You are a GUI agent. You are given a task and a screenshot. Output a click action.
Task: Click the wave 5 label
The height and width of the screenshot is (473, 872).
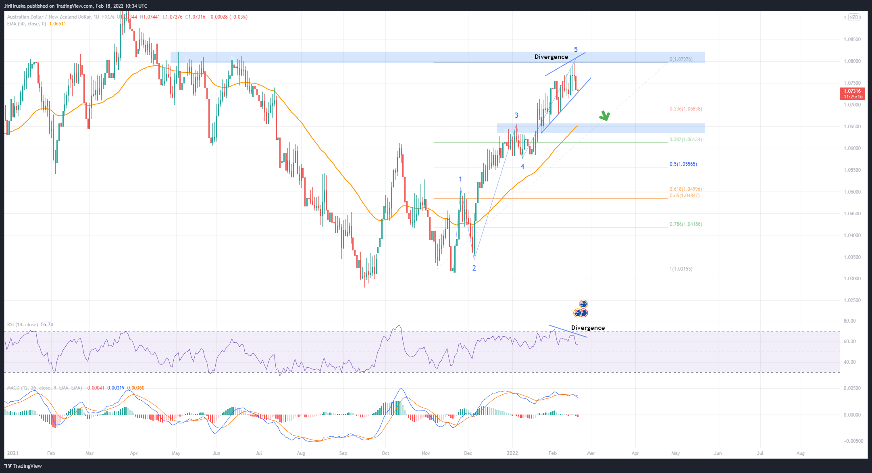(x=576, y=50)
